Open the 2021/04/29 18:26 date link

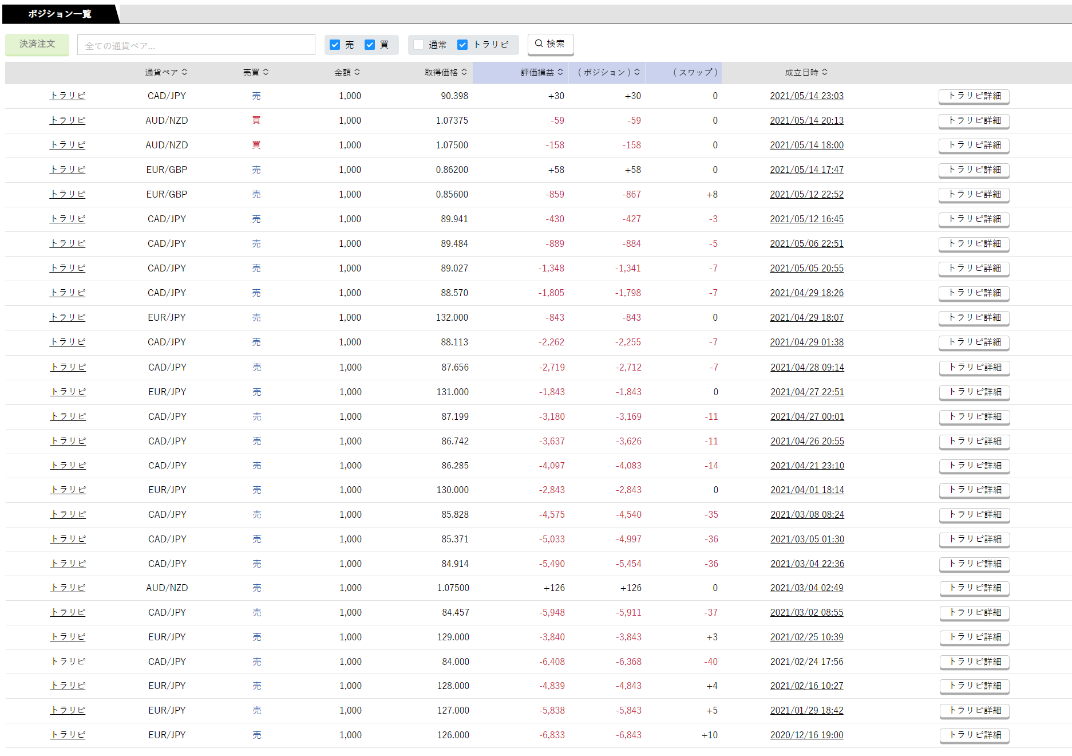pos(806,293)
